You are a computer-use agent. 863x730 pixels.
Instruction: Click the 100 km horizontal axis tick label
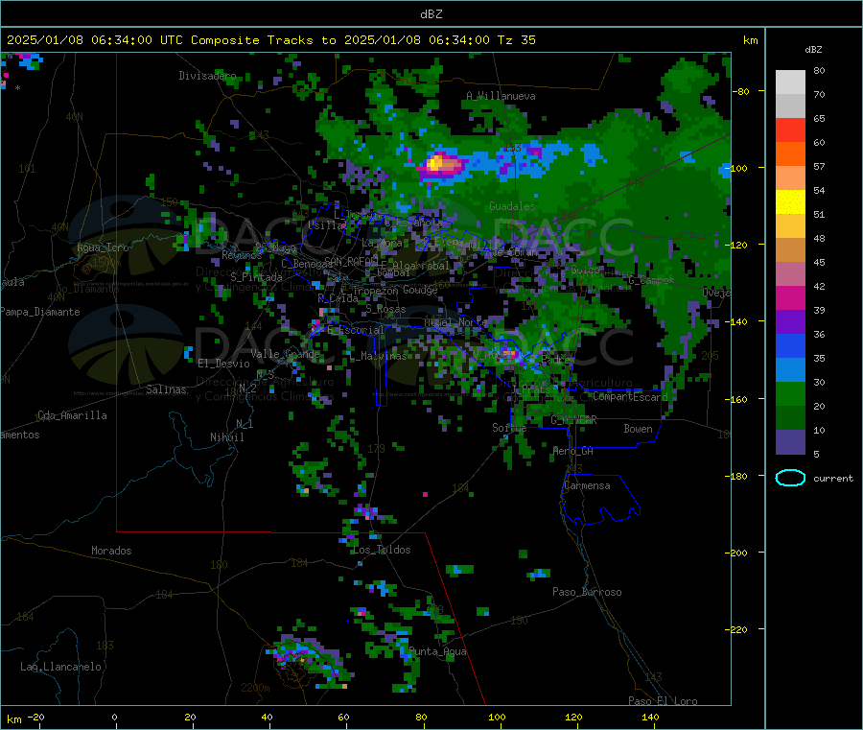point(497,717)
